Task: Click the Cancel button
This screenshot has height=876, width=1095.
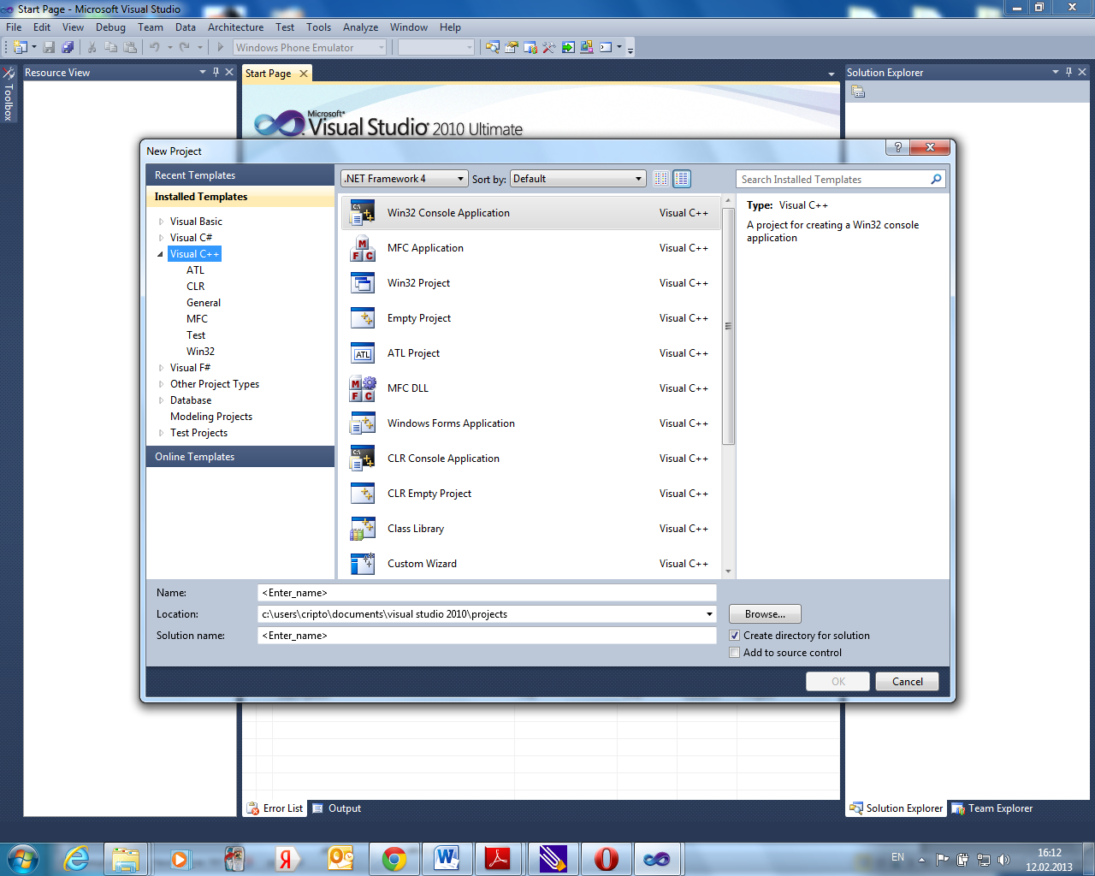Action: 907,682
